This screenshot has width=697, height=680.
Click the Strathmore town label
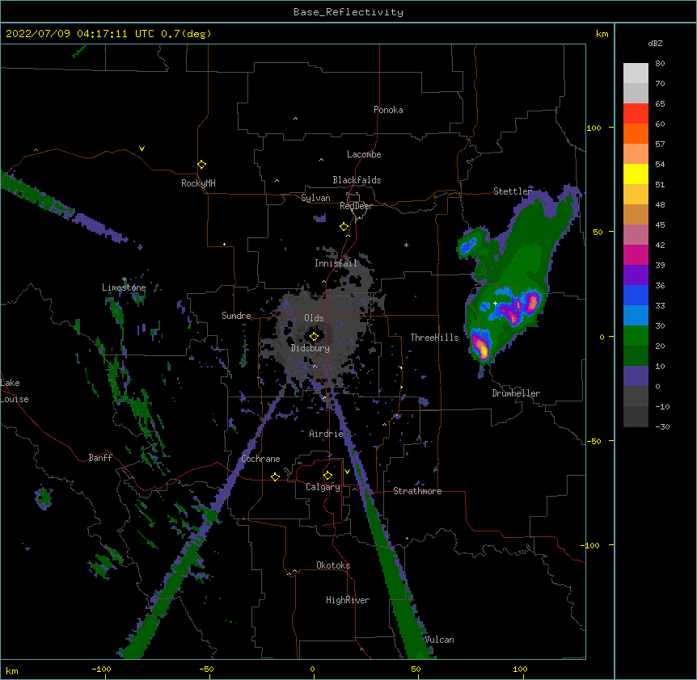pyautogui.click(x=417, y=491)
